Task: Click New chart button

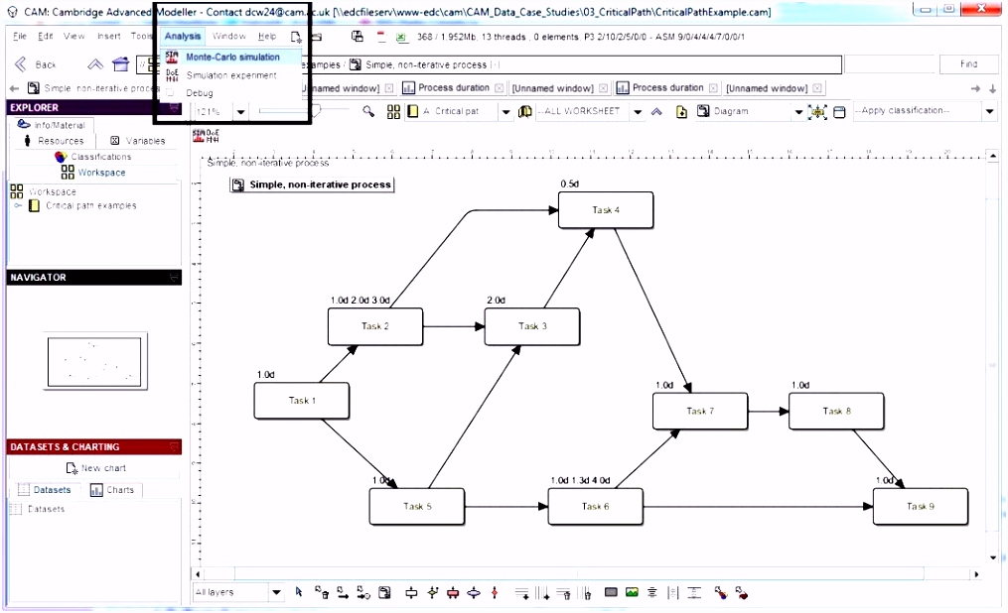Action: (x=96, y=468)
